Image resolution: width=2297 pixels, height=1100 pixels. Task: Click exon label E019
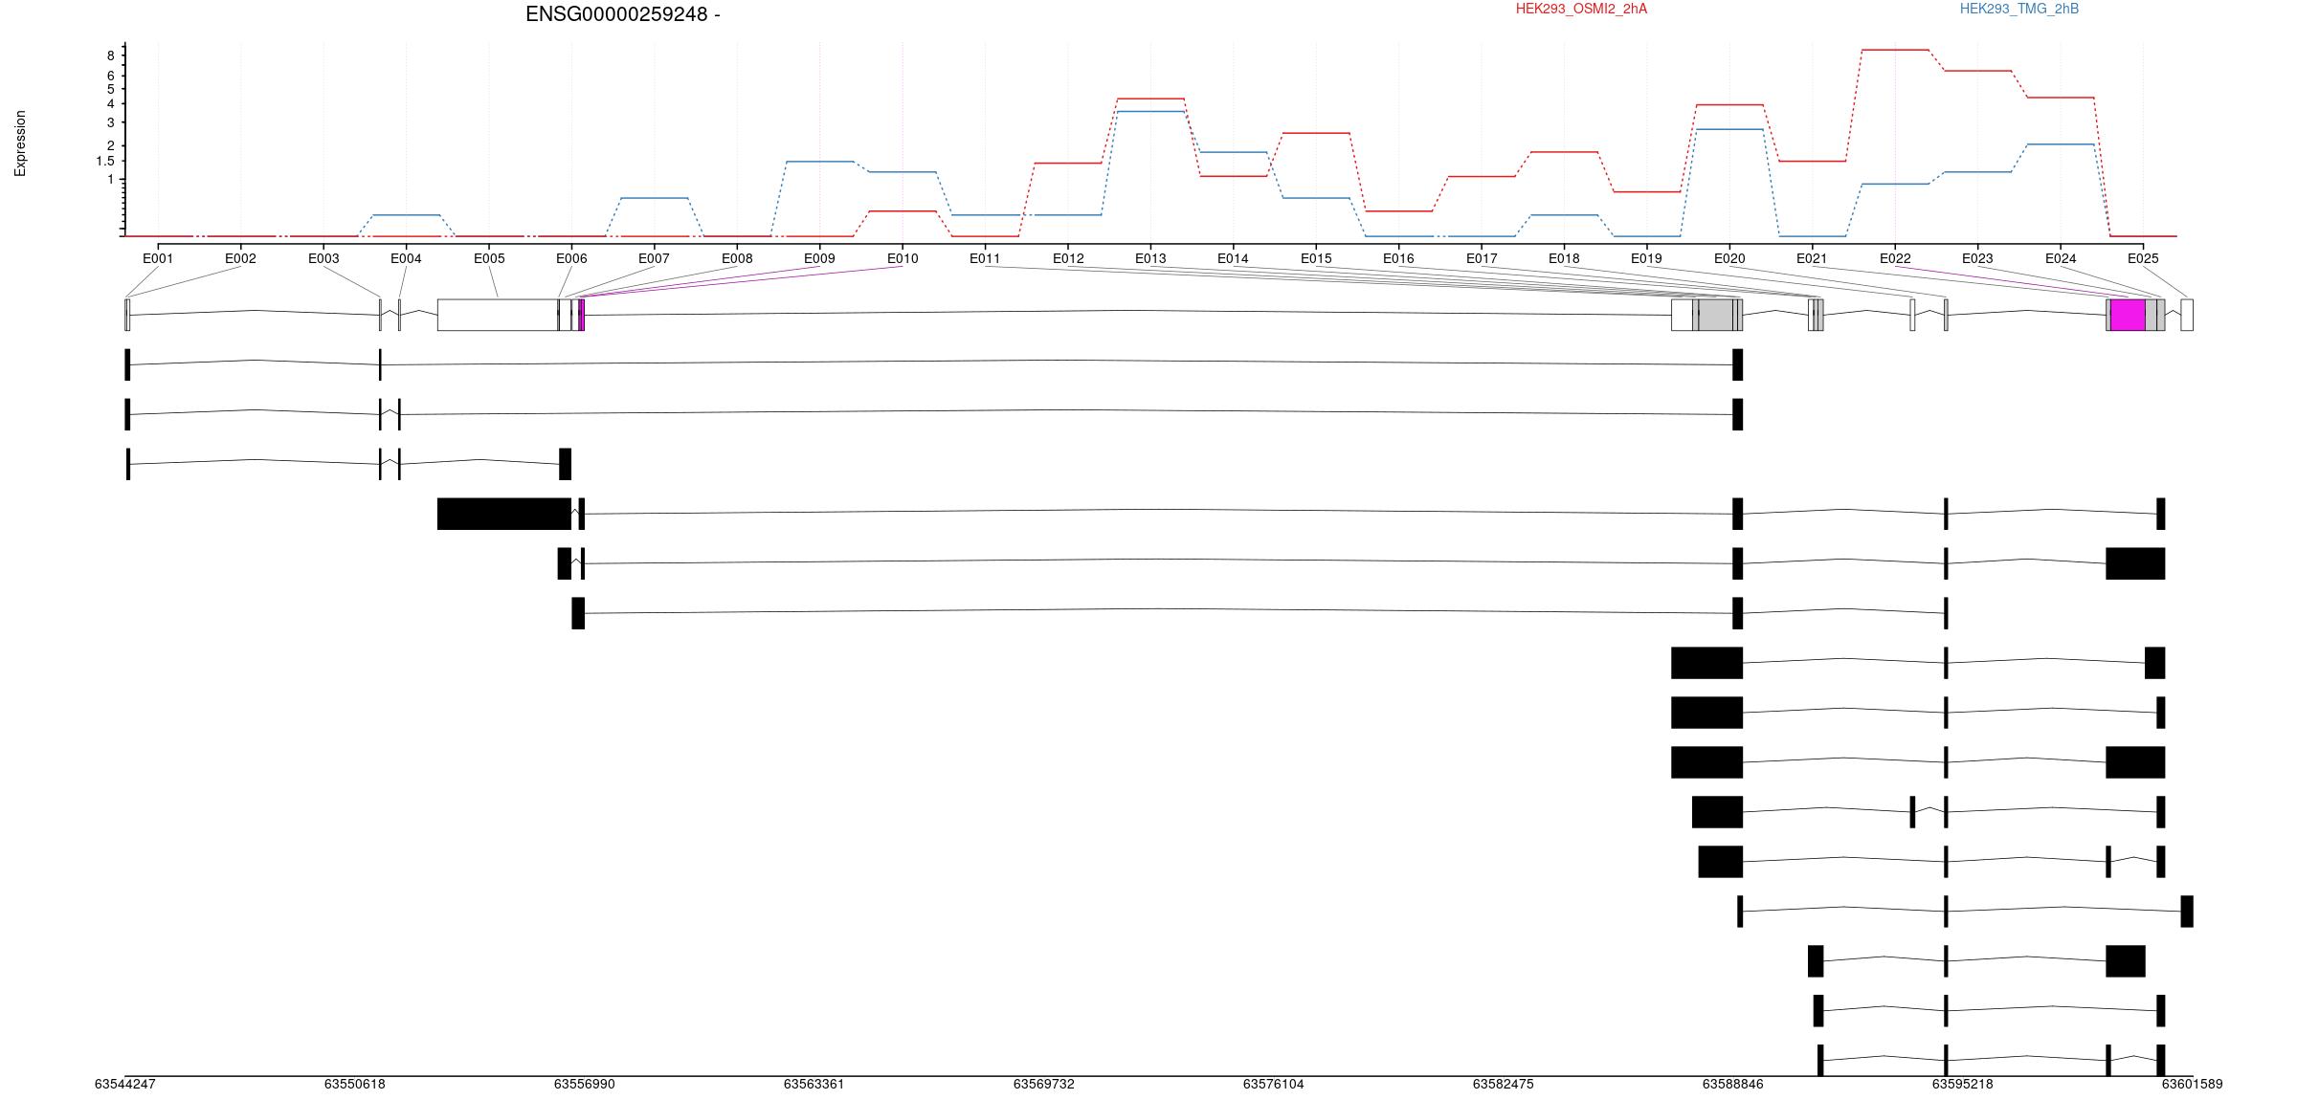pos(1646,258)
